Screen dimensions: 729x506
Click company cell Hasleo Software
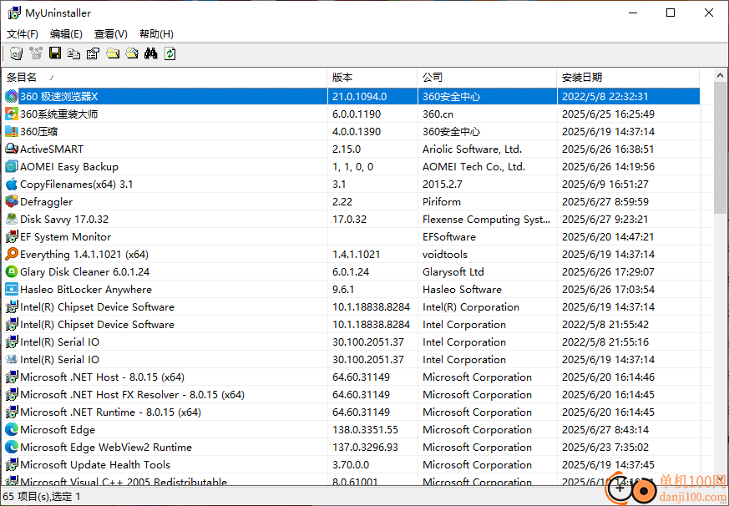[462, 290]
